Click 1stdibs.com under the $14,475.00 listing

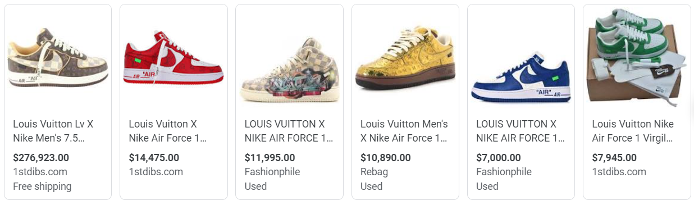pyautogui.click(x=156, y=172)
